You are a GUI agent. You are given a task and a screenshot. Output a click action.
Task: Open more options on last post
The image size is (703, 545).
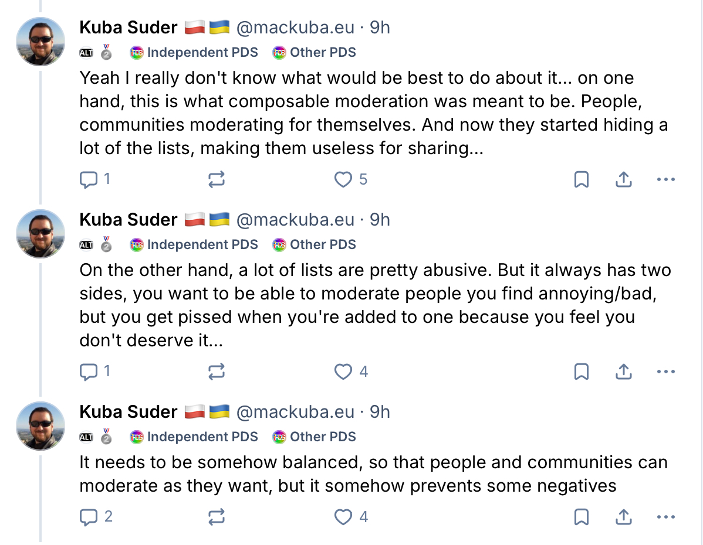[666, 517]
